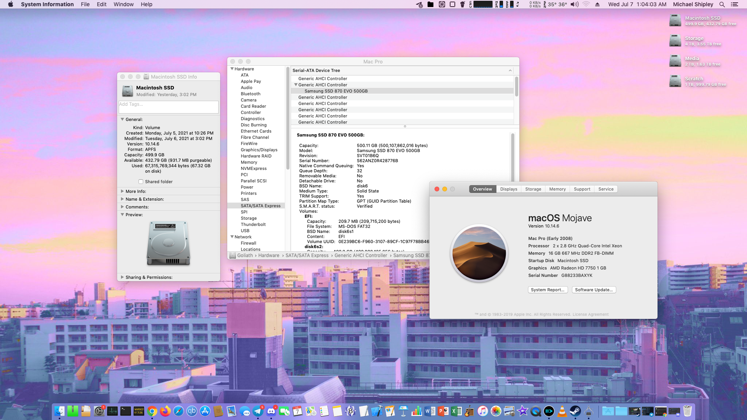Open GarageBand from the dock
The width and height of the screenshot is (747, 420).
coord(470,411)
